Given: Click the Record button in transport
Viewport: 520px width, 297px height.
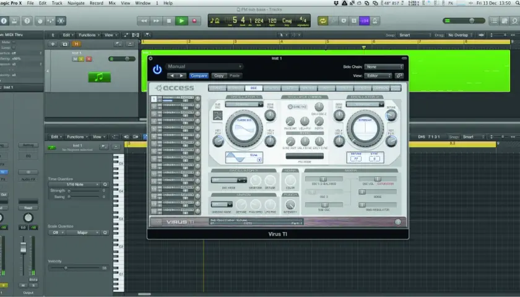Looking at the screenshot, I should [194, 21].
